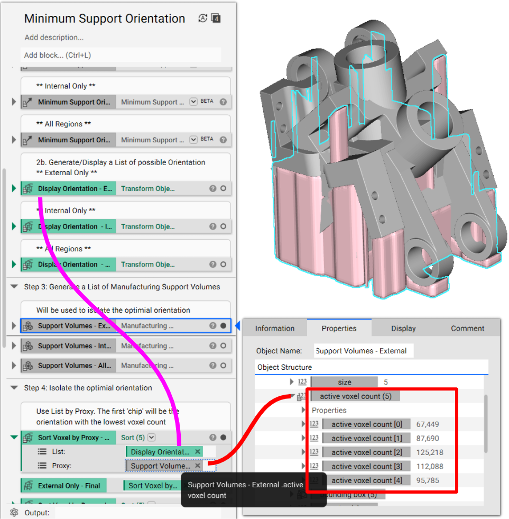Collapse the Step 4 Isolate optimal orientation section

click(14, 388)
